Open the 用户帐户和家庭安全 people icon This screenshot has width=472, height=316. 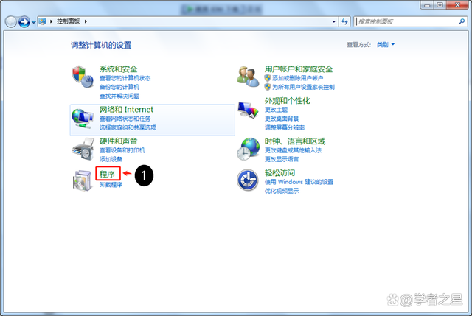(x=248, y=75)
